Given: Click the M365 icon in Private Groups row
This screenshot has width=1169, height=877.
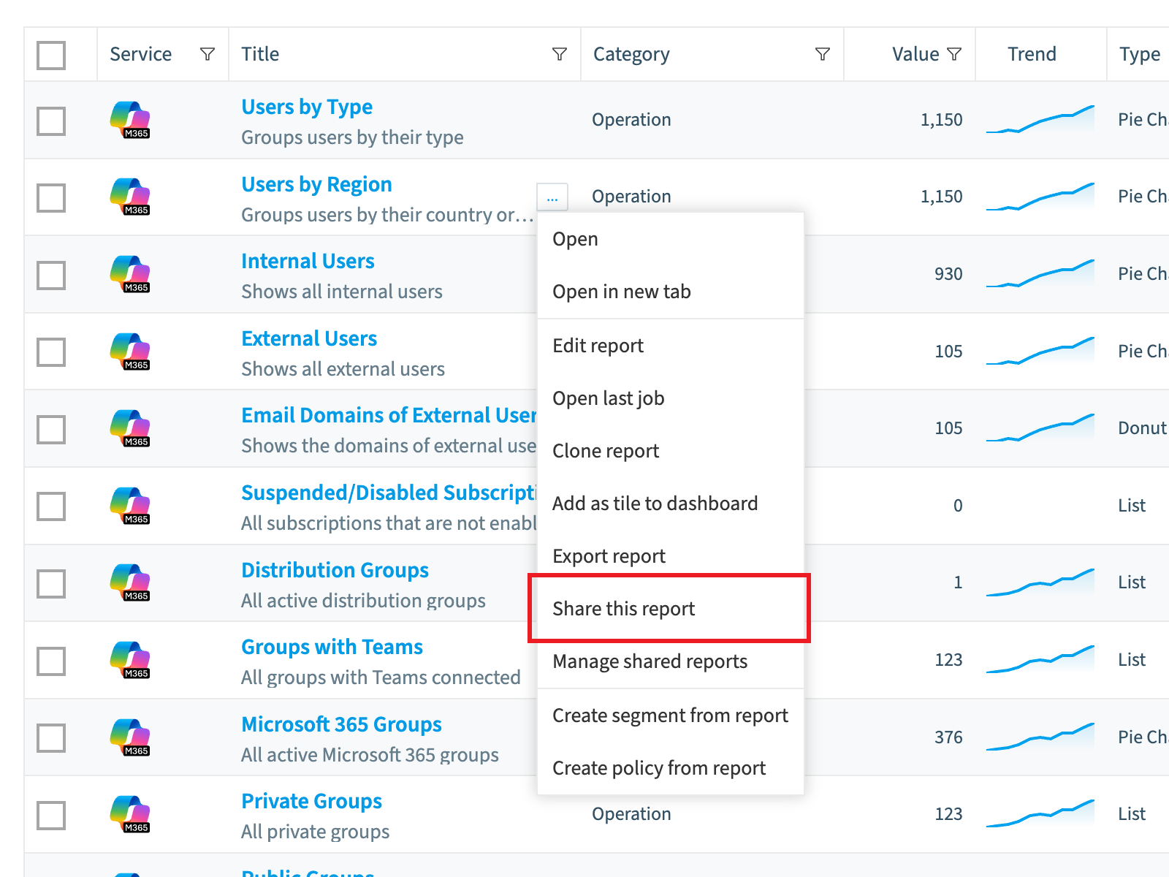Looking at the screenshot, I should 130,814.
